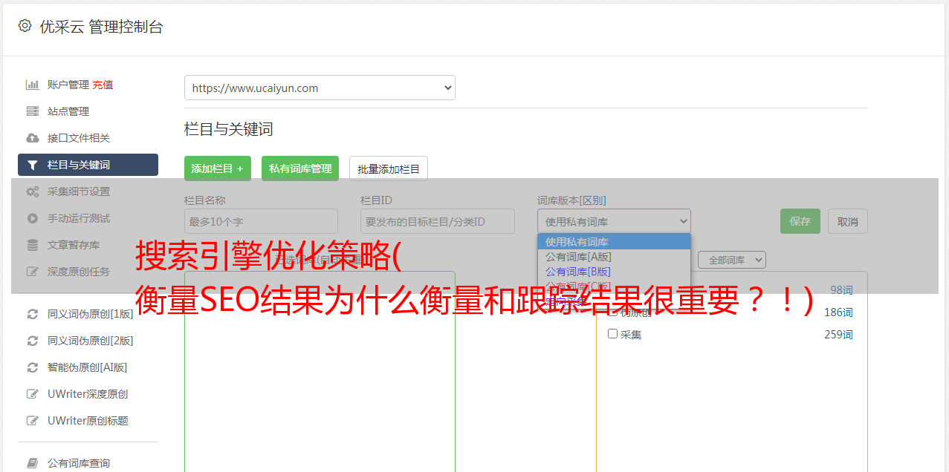This screenshot has height=472, width=949.
Task: Click the 186词 count
Action: click(x=838, y=312)
